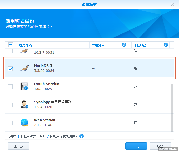The image size is (179, 152).
Task: Click the info icon beside 停止服務
Action: tap(166, 45)
